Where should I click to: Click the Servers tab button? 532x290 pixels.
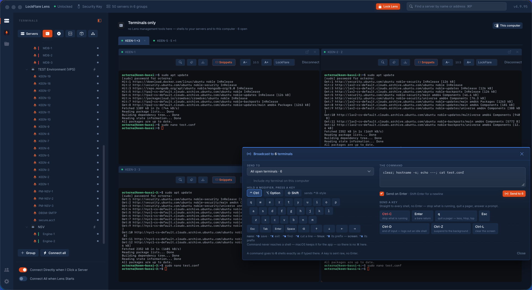click(x=29, y=34)
